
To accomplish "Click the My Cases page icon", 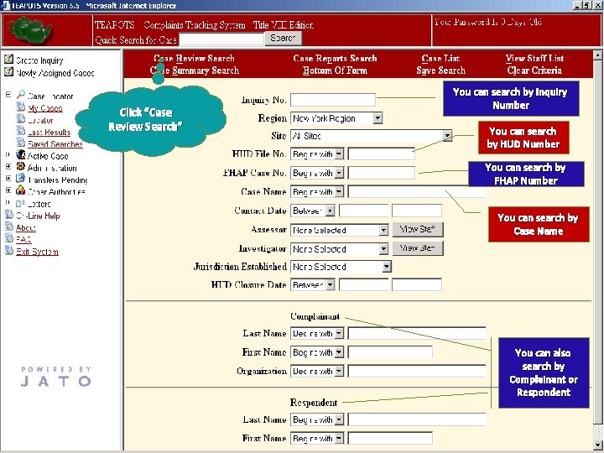I will click(x=21, y=107).
